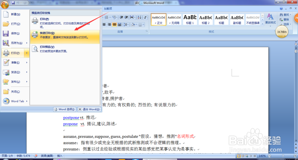298x160 pixels.
Task: Click proofing errors icon in status bar
Action: pos(35,156)
